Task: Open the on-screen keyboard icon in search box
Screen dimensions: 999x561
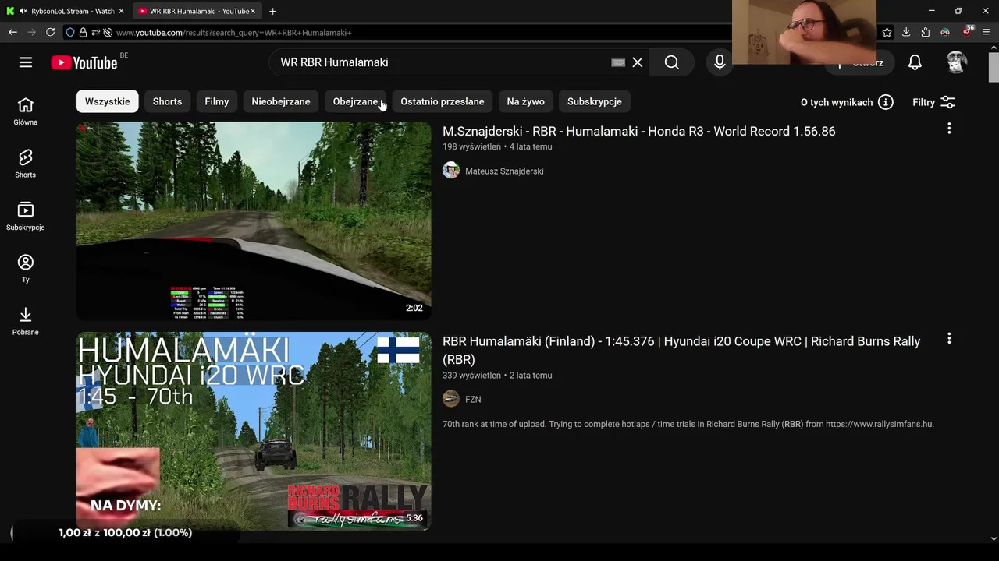Action: (618, 62)
